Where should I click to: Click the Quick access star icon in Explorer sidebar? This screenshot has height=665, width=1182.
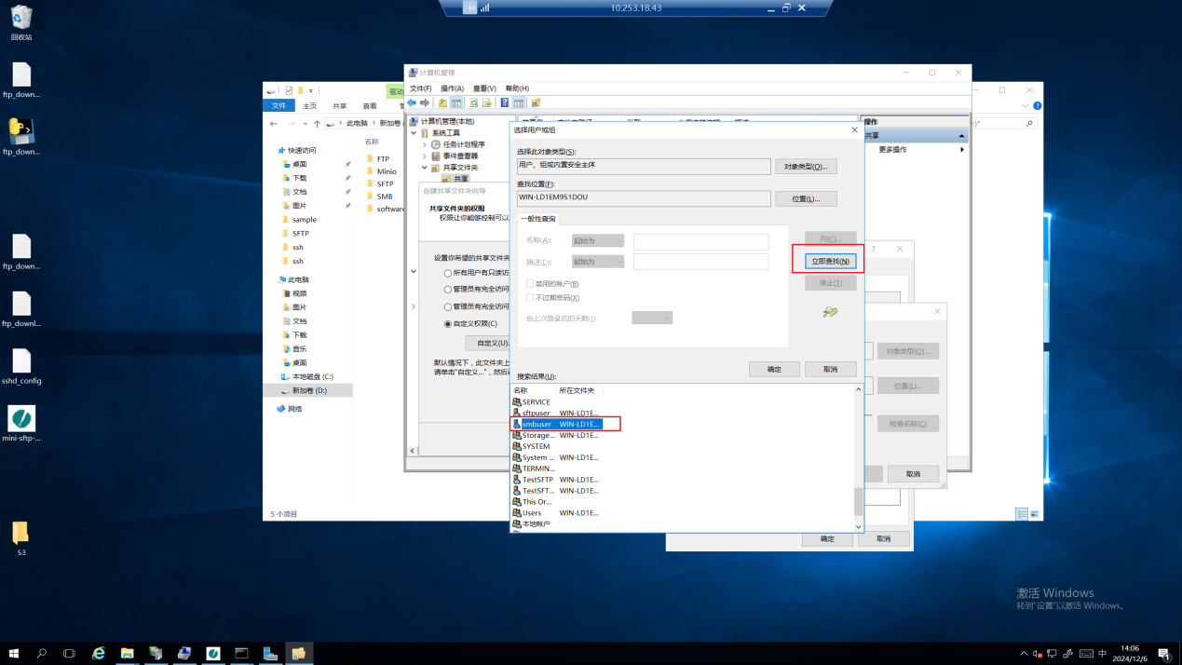click(x=281, y=150)
